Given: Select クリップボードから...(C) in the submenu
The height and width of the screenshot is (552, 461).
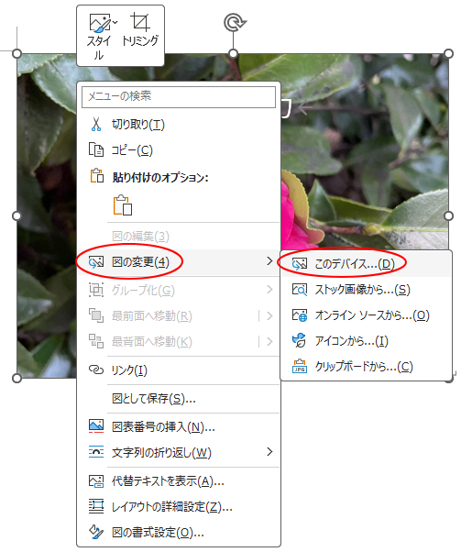Looking at the screenshot, I should [366, 367].
